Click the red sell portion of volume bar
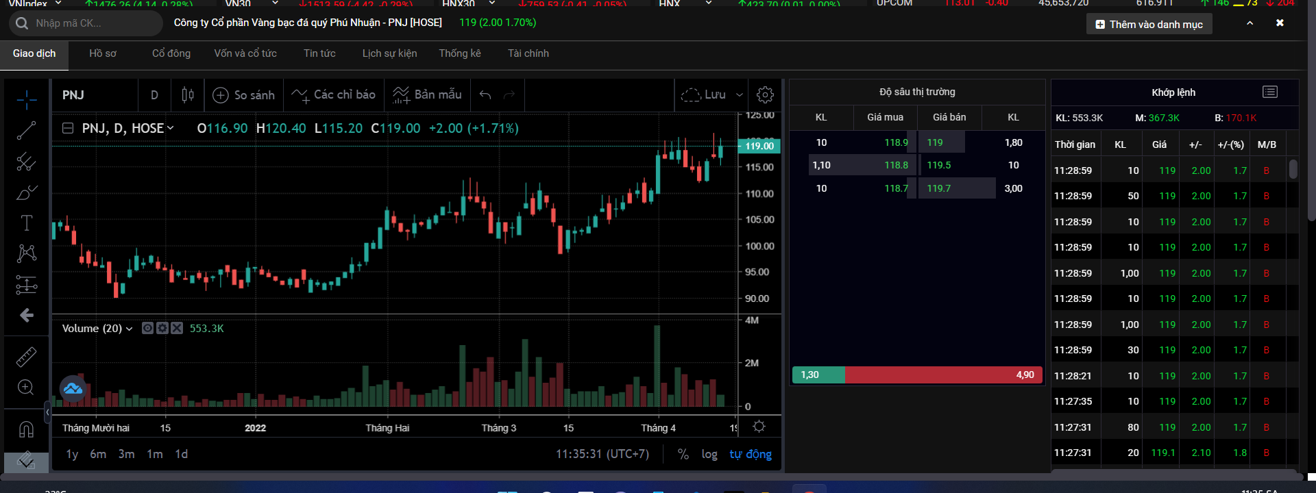The height and width of the screenshot is (493, 1316). tap(944, 375)
